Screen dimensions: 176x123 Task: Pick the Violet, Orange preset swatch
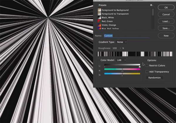pyautogui.click(x=99, y=25)
